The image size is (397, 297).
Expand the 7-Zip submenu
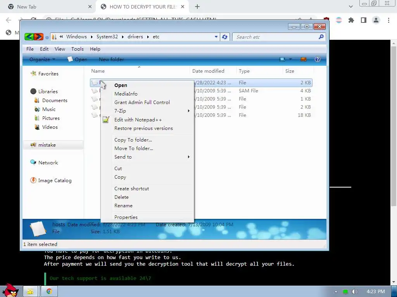point(147,111)
